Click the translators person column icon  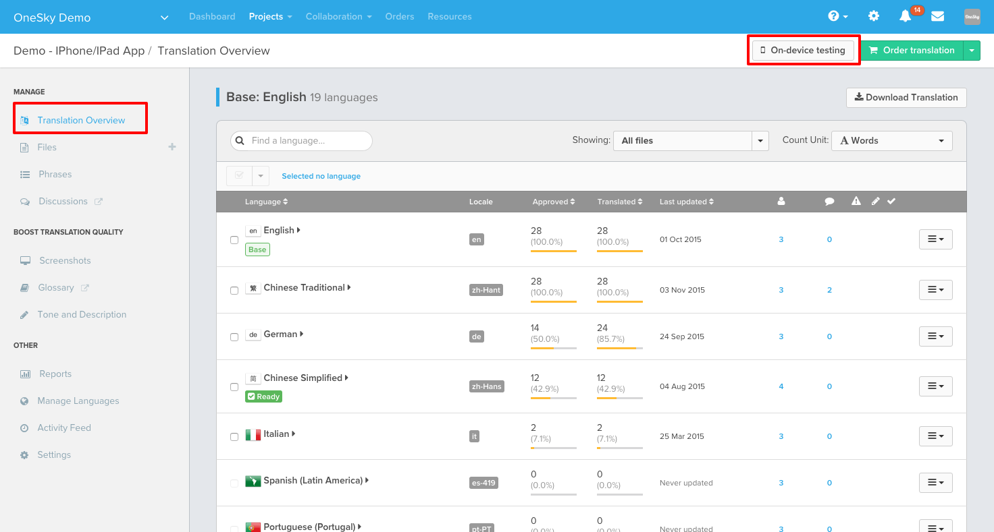point(781,201)
